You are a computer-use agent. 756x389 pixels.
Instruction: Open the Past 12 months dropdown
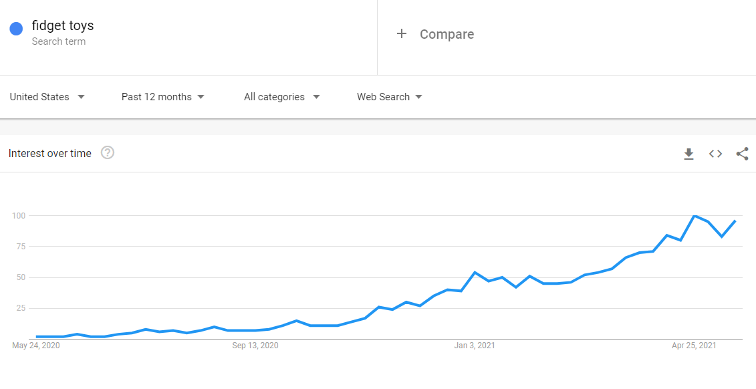163,97
